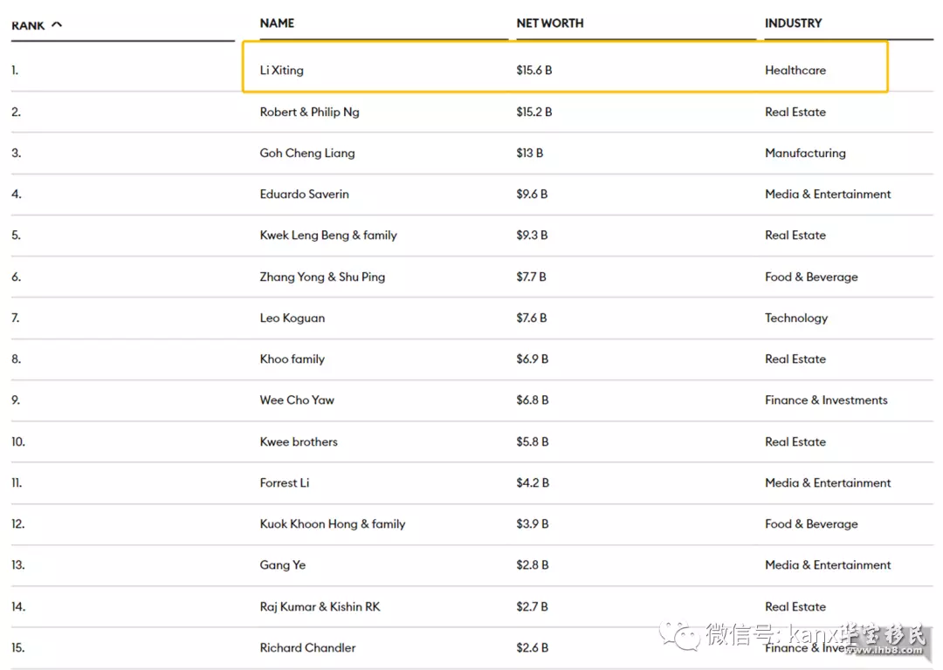Select the $9.6 B net worth value
This screenshot has height=670, width=943.
pos(532,194)
